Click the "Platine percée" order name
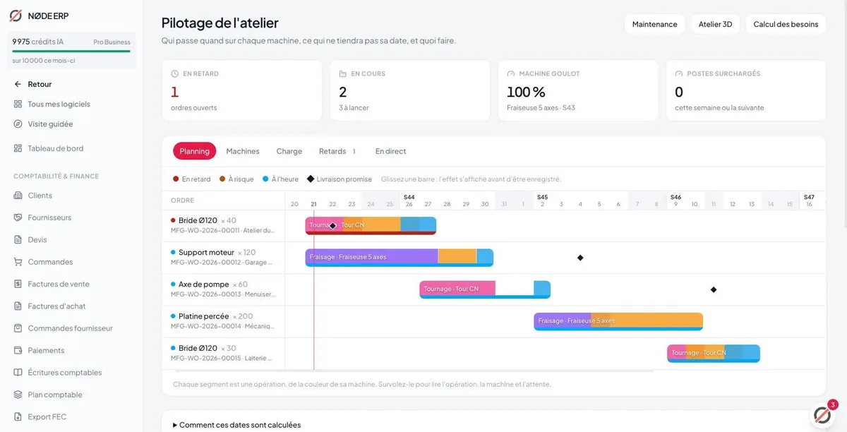 click(204, 316)
